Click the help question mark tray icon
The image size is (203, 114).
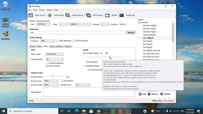click(x=145, y=111)
